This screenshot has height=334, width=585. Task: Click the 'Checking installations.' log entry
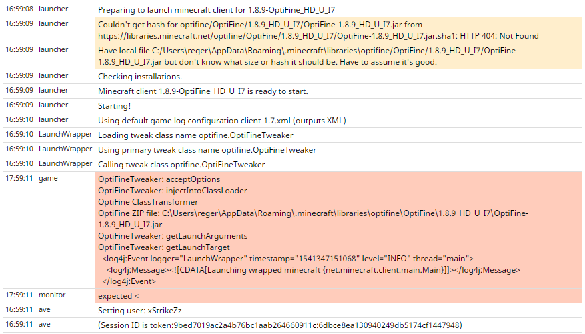[140, 77]
